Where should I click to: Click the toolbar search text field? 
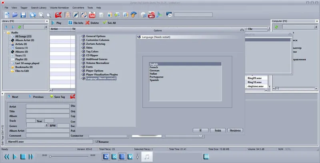(193, 15)
